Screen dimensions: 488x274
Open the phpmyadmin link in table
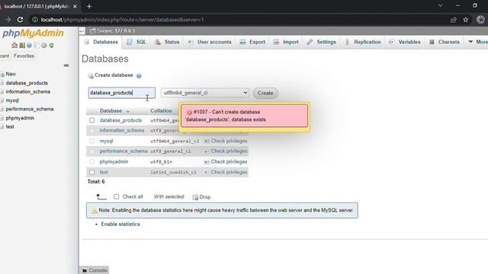[114, 162]
